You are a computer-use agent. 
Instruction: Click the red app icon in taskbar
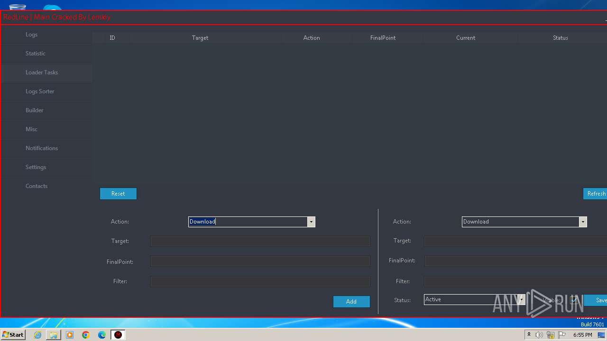118,335
